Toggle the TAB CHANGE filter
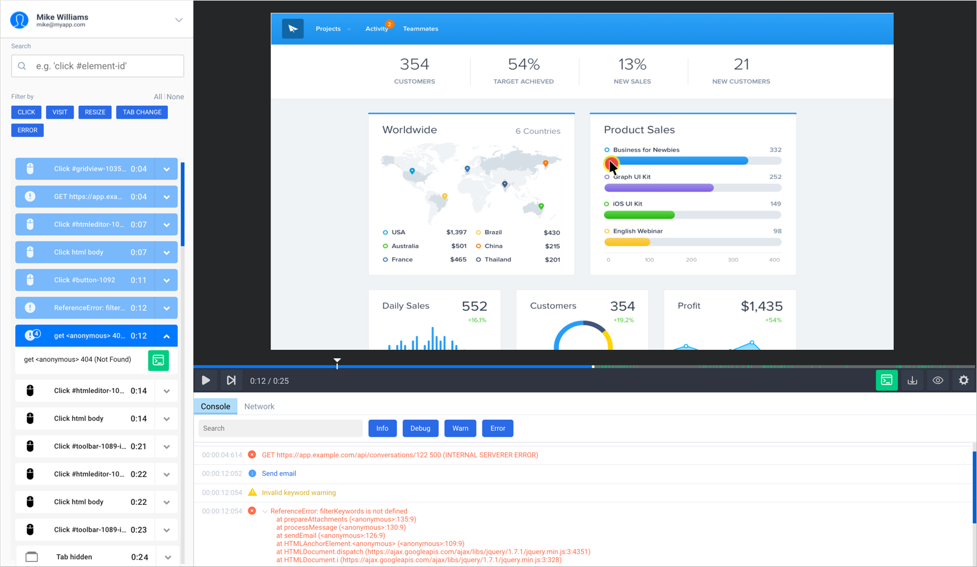 (142, 112)
